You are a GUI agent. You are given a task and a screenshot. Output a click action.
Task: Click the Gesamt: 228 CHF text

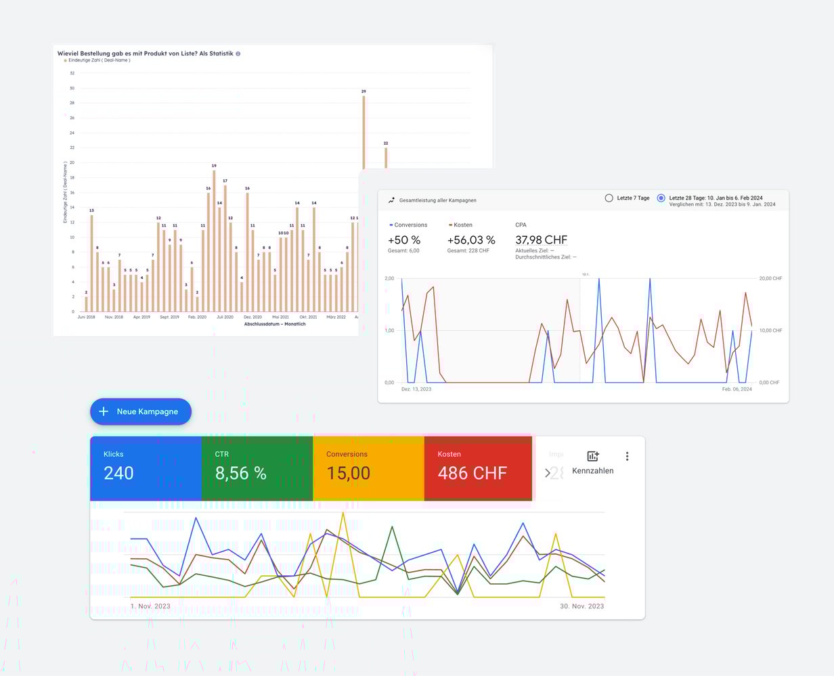point(468,250)
